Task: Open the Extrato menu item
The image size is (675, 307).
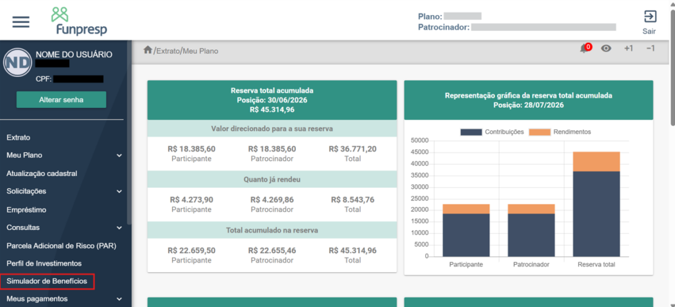Action: 18,138
